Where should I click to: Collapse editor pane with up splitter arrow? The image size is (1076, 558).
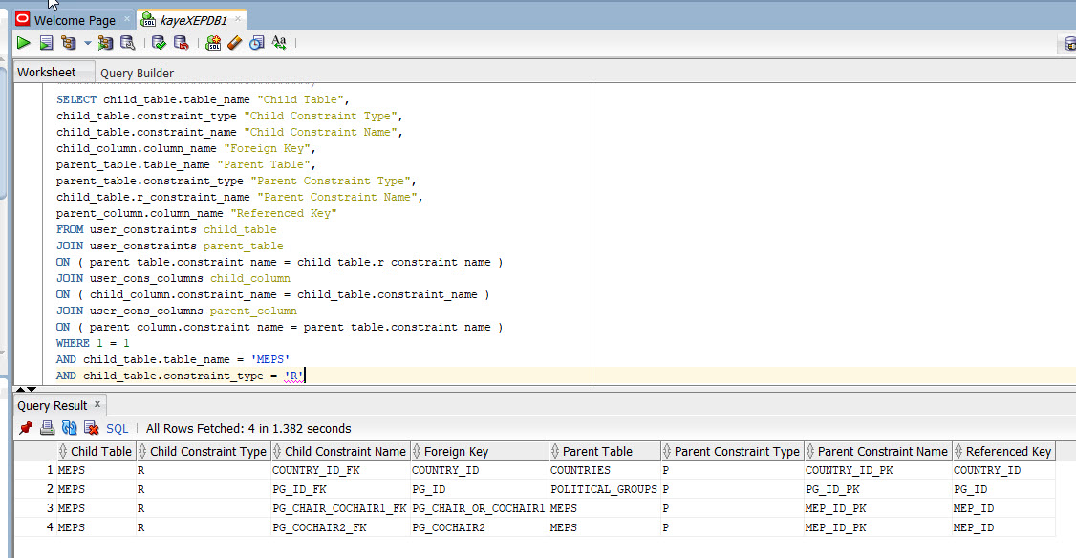21,389
